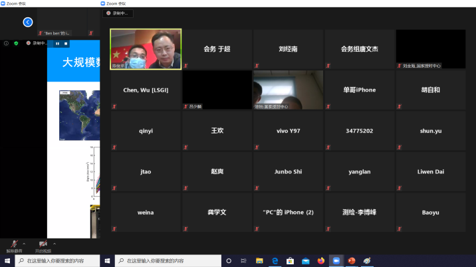Stop the recording
Image resolution: width=476 pixels, height=267 pixels.
pos(65,43)
